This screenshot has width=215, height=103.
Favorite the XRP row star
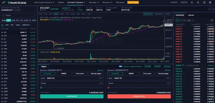[x=2, y=46]
